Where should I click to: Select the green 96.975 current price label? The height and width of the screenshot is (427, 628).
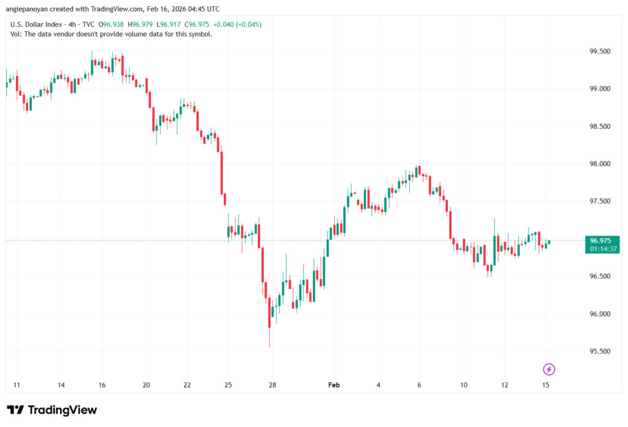(x=602, y=240)
